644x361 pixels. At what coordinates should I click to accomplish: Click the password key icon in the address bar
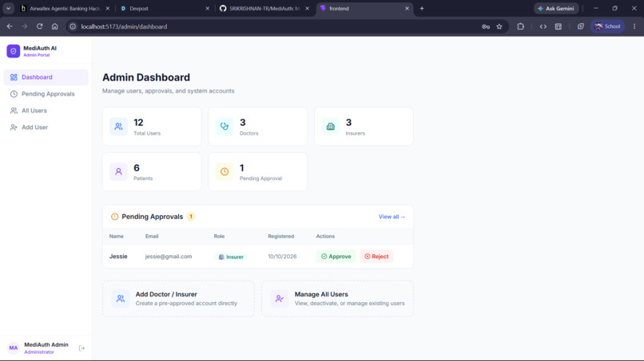pyautogui.click(x=486, y=26)
